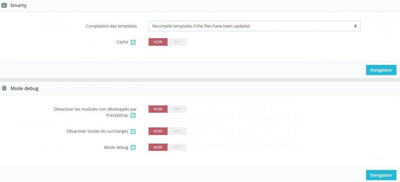
Task: Set Cache toggle to OUI
Action: click(x=177, y=42)
